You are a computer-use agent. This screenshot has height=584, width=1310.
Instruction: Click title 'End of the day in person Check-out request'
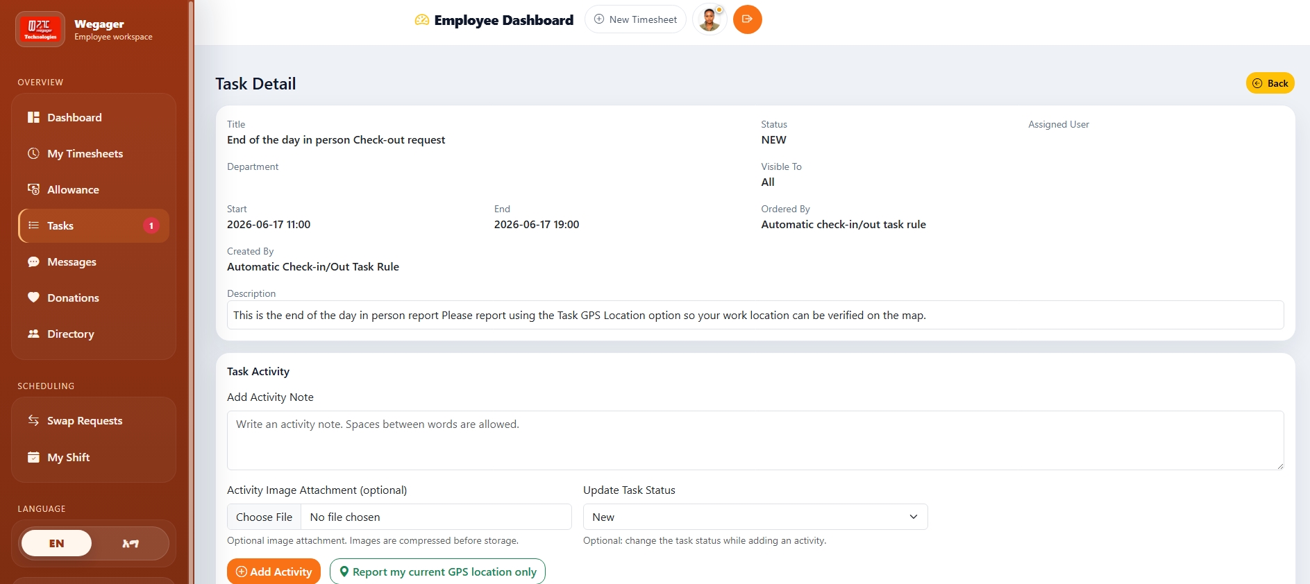click(x=336, y=139)
